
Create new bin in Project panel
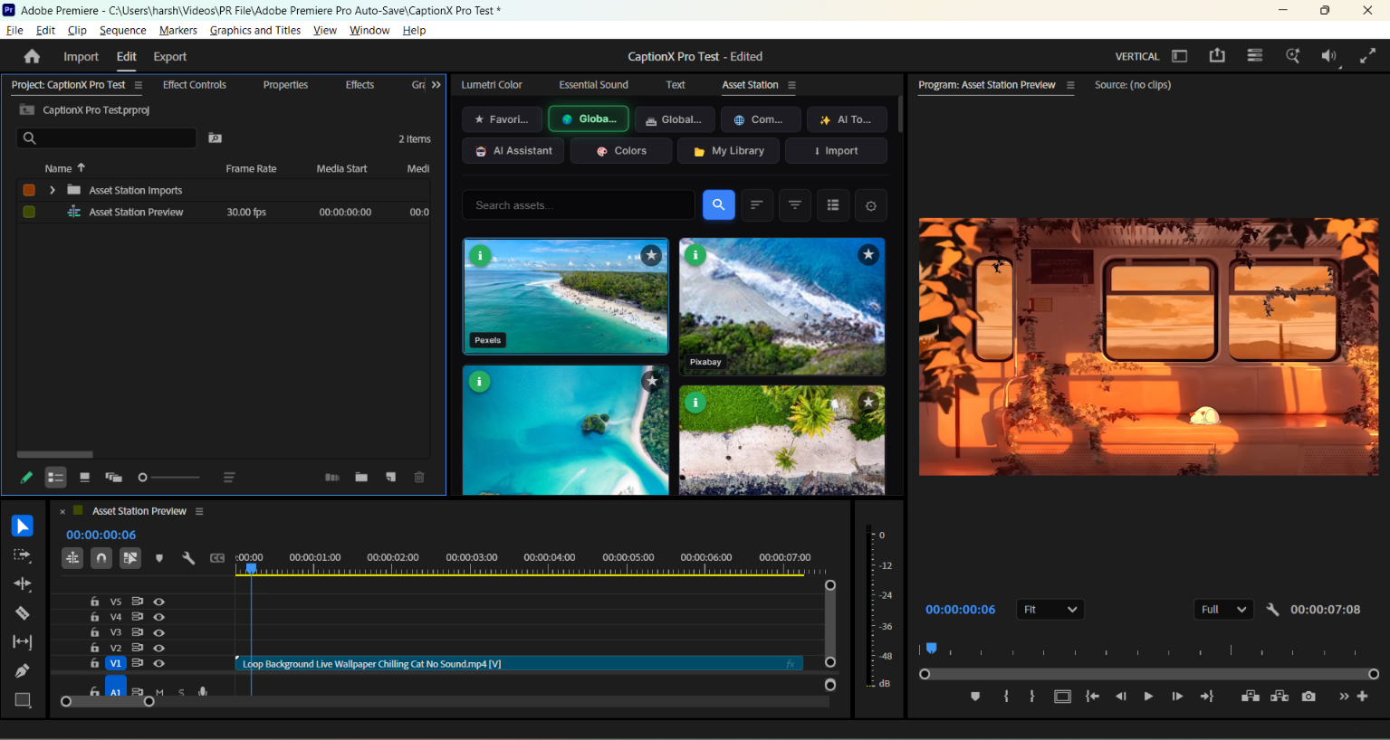[361, 477]
